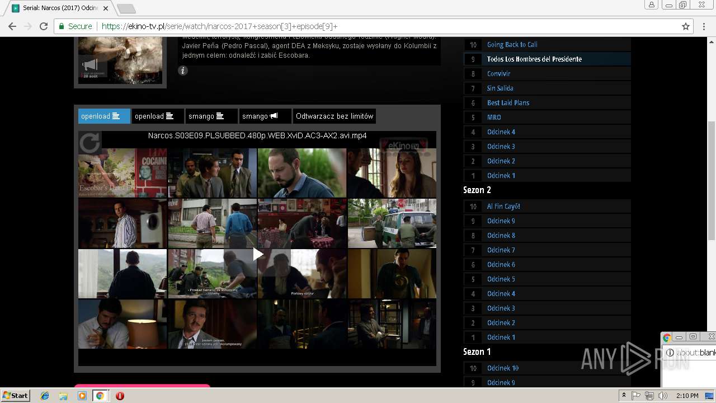Open the Chrome three-dot menu
The image size is (716, 403).
pos(704,26)
